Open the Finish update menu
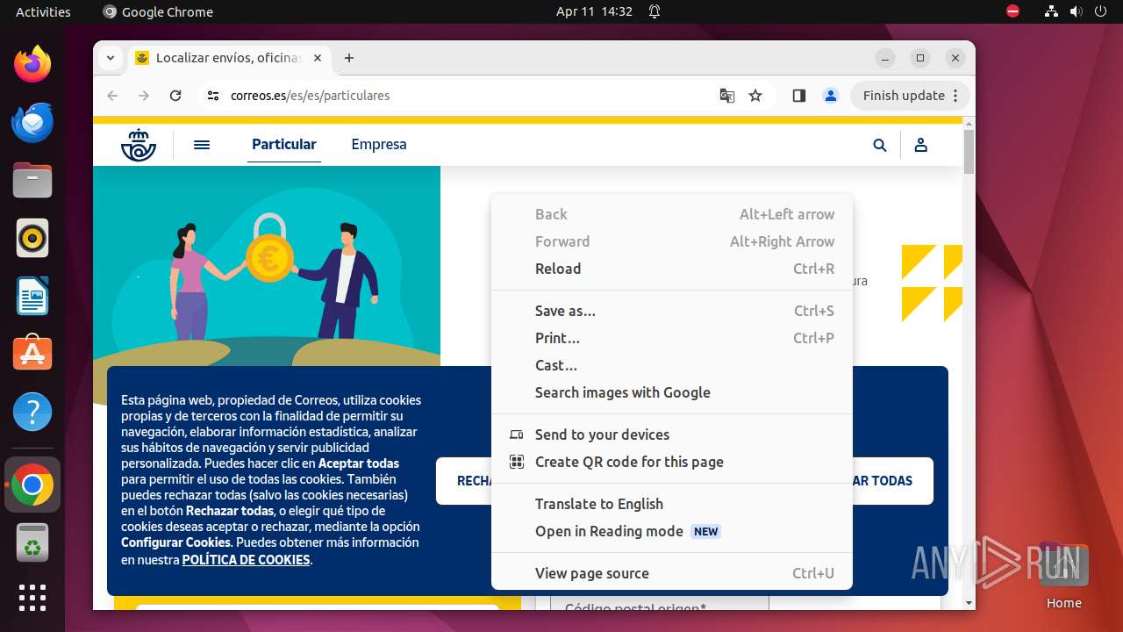 point(910,96)
